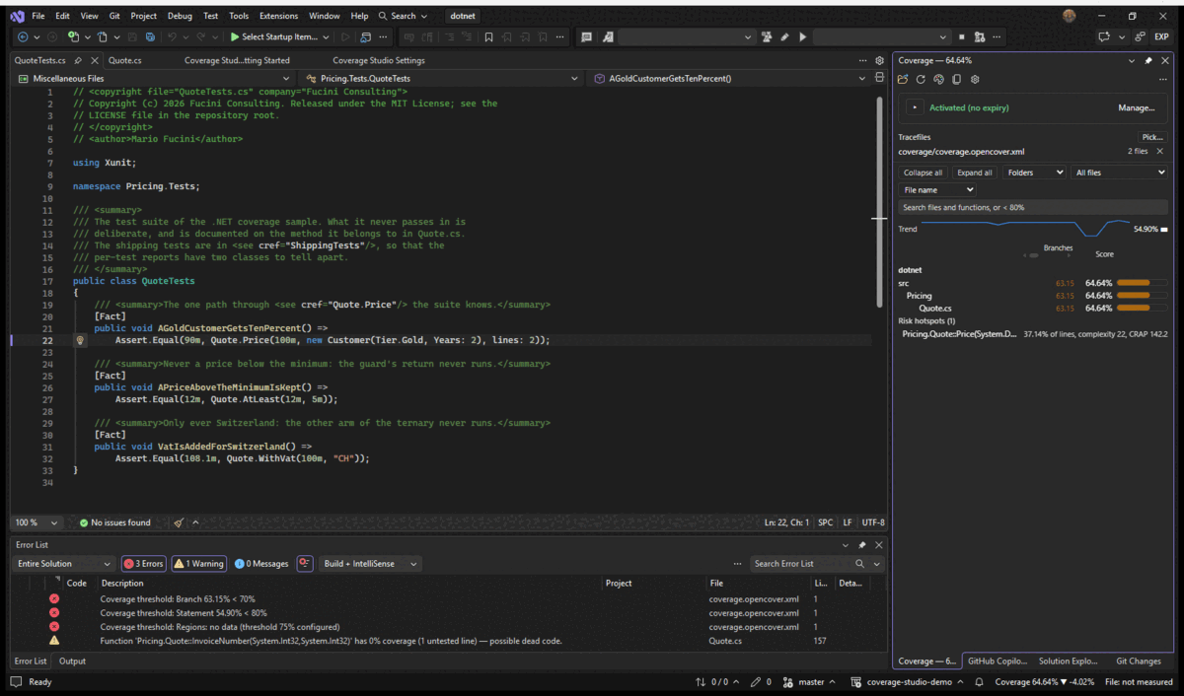This screenshot has height=696, width=1184.
Task: Open the File name sort dropdown
Action: click(x=937, y=189)
